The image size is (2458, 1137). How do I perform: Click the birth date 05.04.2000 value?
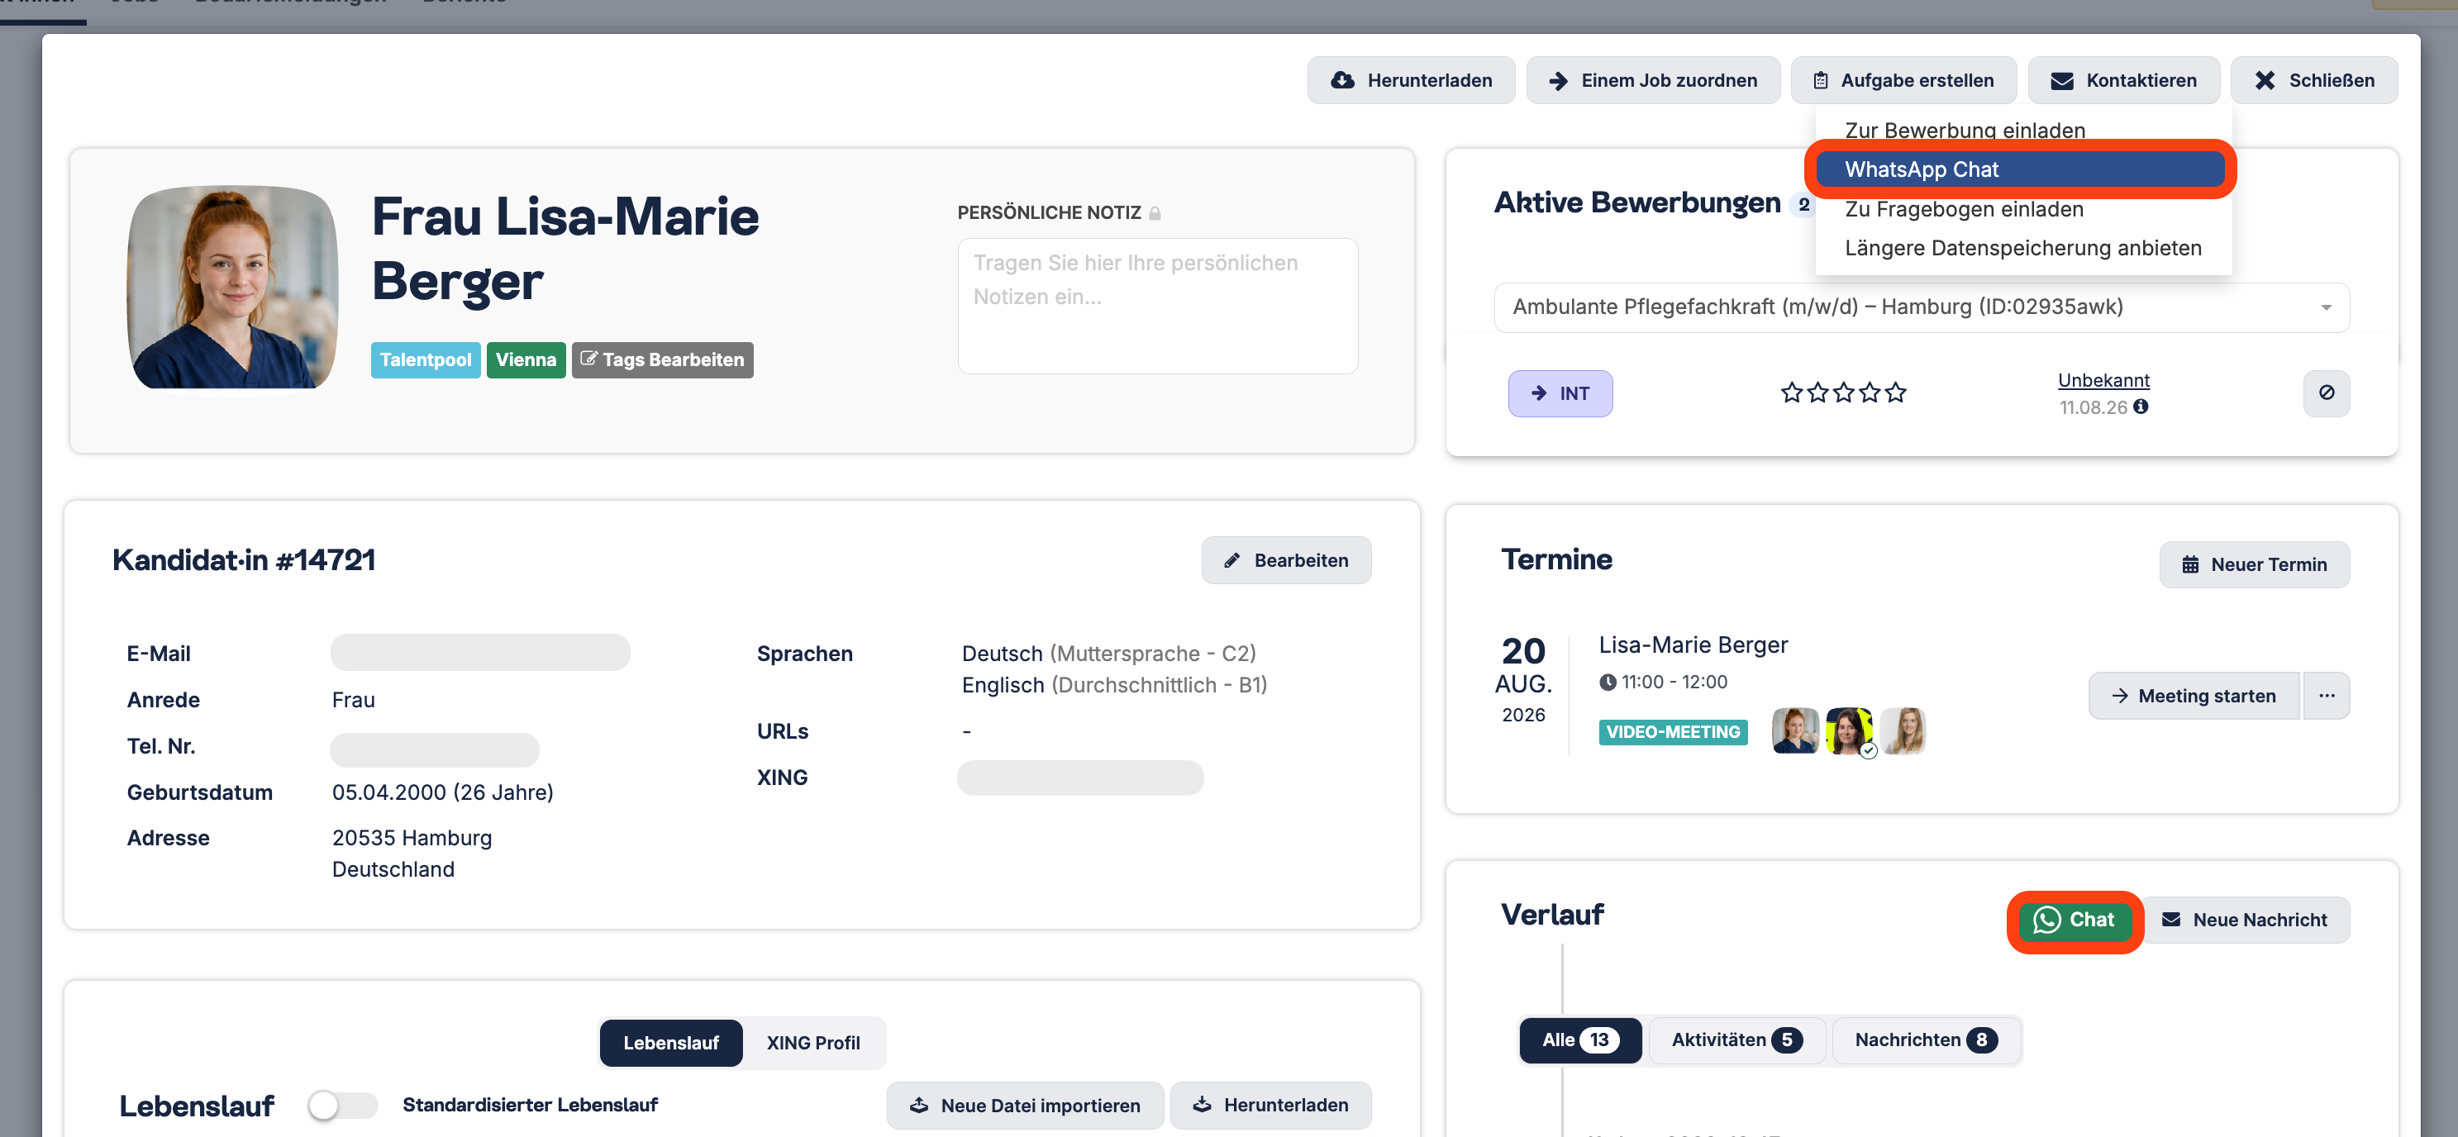443,792
